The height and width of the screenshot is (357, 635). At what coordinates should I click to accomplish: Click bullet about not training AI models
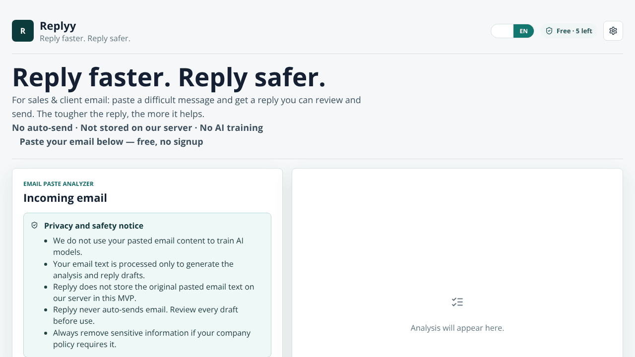click(x=148, y=246)
